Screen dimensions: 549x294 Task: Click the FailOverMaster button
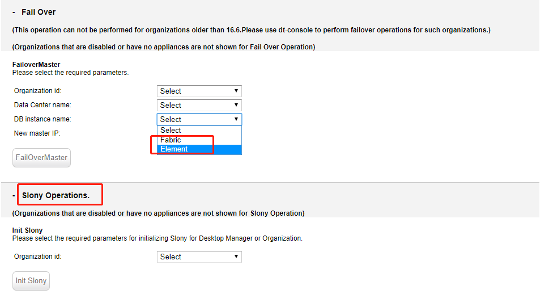click(x=42, y=158)
